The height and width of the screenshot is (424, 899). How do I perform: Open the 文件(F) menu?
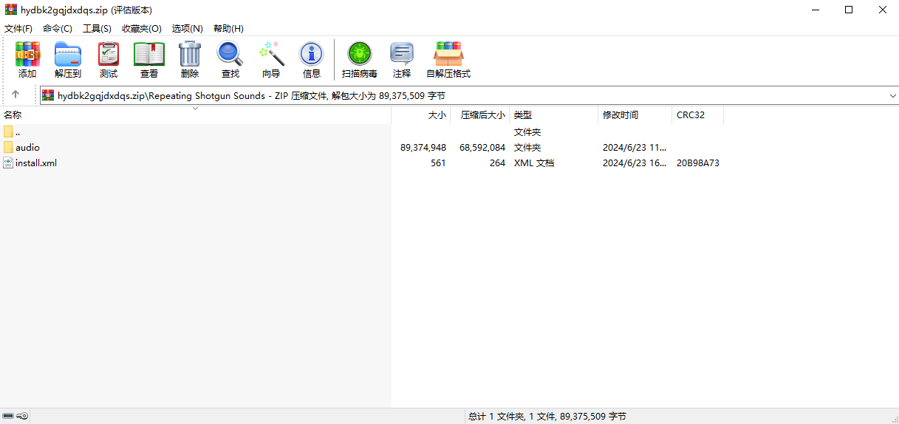tap(18, 28)
